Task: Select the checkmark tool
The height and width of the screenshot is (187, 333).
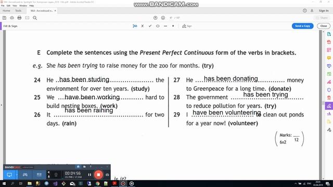Action: [150, 26]
